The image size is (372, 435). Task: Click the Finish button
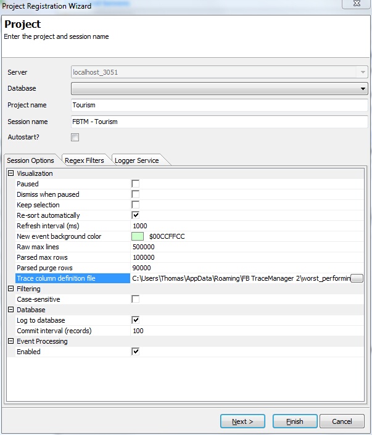(295, 421)
